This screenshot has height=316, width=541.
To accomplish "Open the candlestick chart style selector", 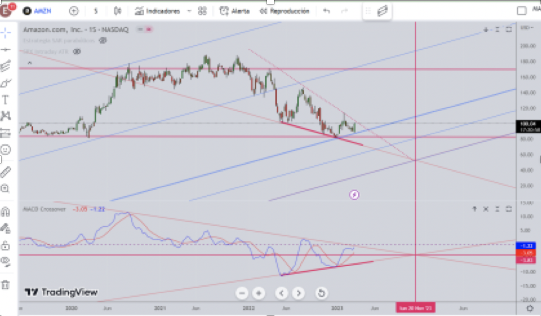I will (117, 11).
